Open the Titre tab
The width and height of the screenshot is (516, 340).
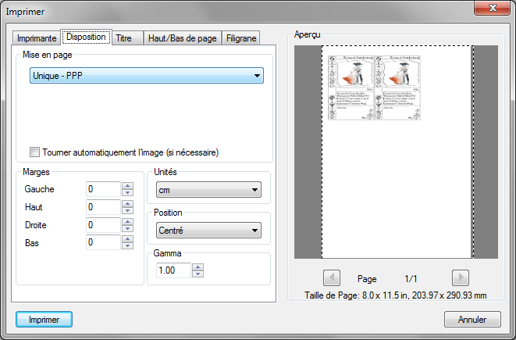pos(123,38)
